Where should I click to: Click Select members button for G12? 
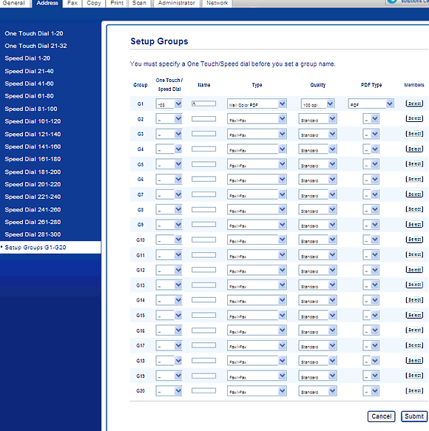click(x=414, y=270)
